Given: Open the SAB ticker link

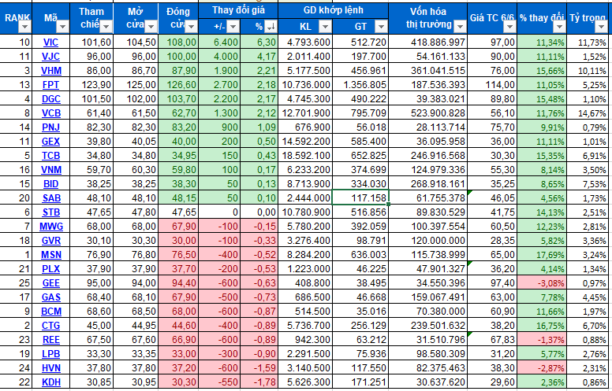Looking at the screenshot, I should (x=51, y=198).
